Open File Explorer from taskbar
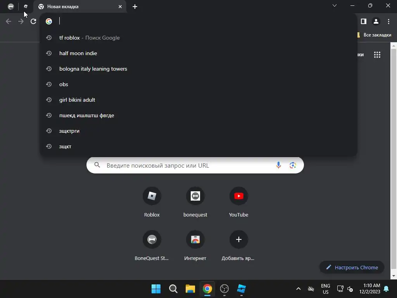This screenshot has width=397, height=298. tap(190, 289)
